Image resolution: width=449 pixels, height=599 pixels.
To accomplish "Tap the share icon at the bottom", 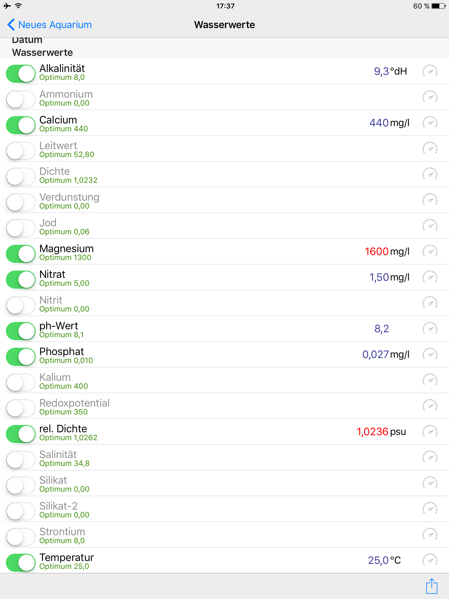I will pyautogui.click(x=431, y=586).
